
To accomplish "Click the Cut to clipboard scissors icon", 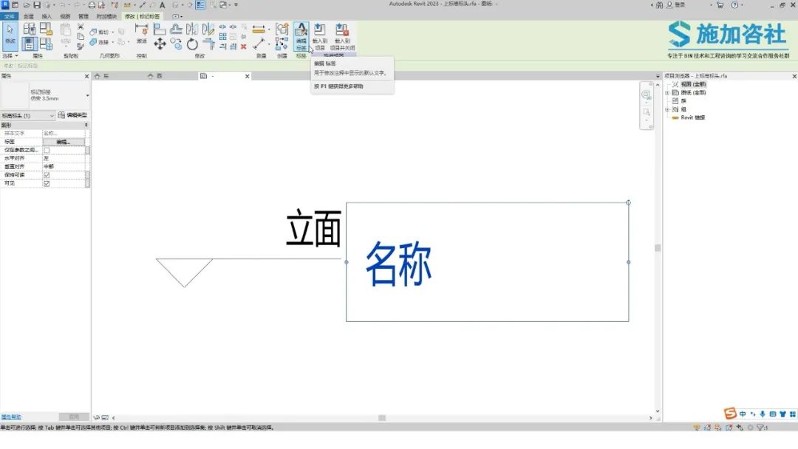I will 81,27.
